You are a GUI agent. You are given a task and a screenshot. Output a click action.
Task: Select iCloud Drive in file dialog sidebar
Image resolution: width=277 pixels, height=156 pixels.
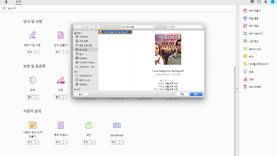click(86, 76)
